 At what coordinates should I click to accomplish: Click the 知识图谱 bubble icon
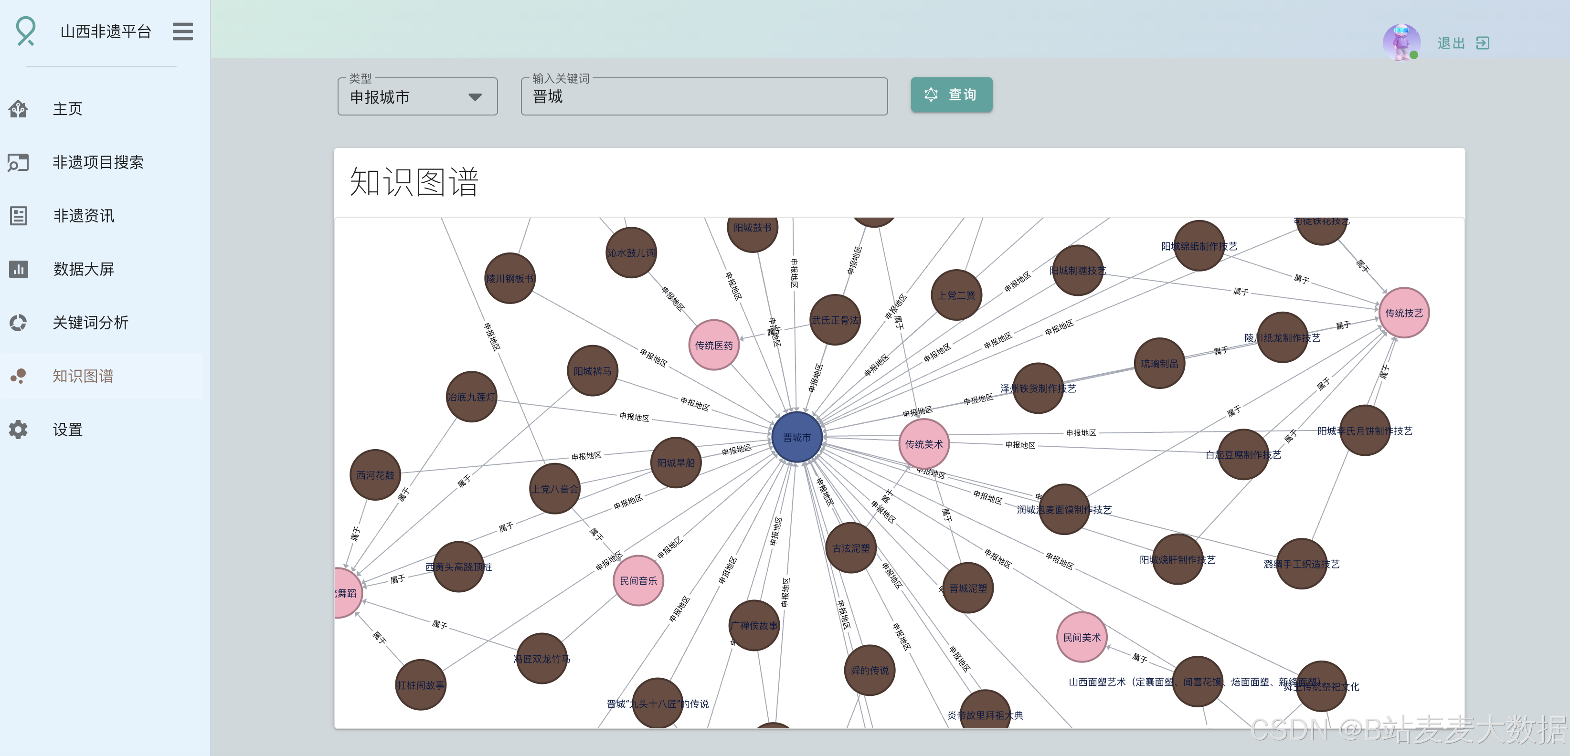click(x=18, y=376)
